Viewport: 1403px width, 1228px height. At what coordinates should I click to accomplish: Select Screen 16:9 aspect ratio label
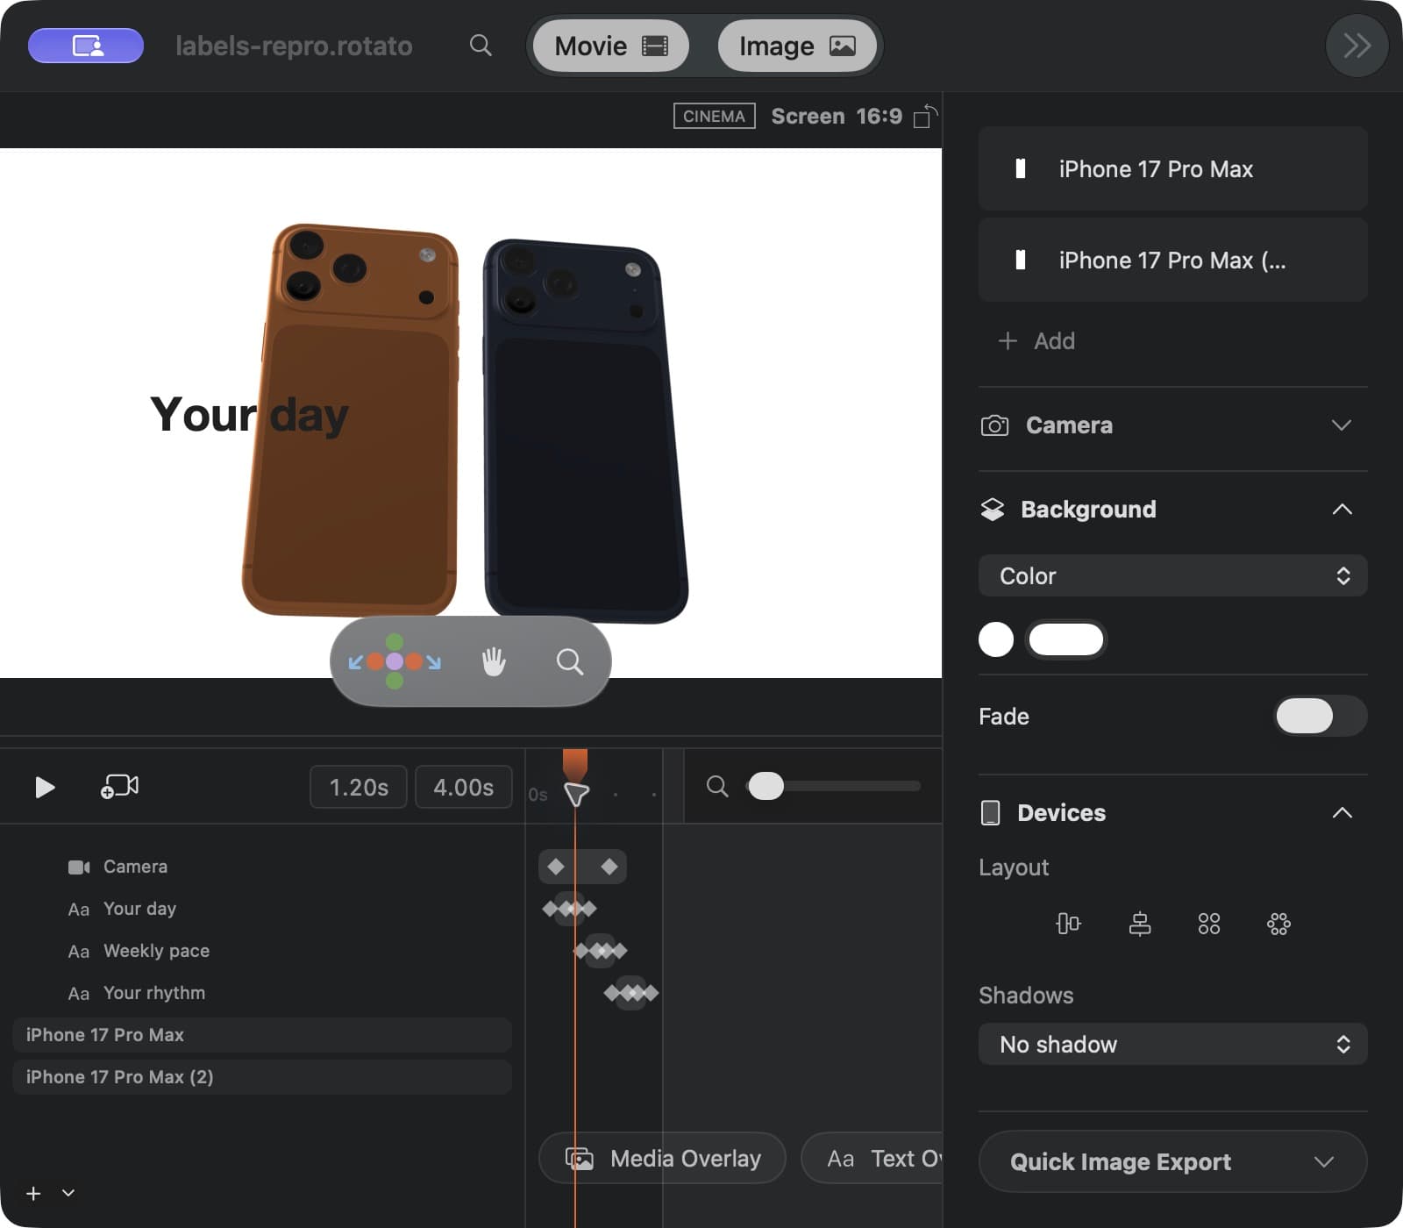837,117
